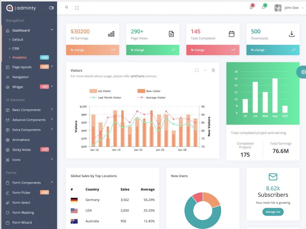Image resolution: width=306 pixels, height=229 pixels.
Task: Follow the amCharts link
Action: 137,76
